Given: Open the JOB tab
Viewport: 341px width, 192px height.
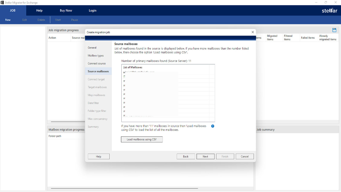Looking at the screenshot, I should tap(13, 11).
